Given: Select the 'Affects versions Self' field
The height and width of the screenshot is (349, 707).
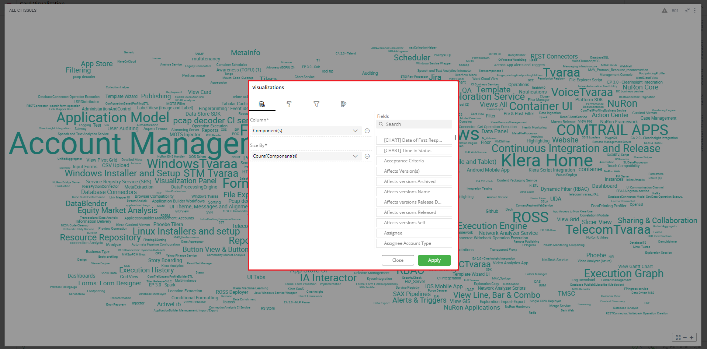Looking at the screenshot, I should click(x=414, y=223).
